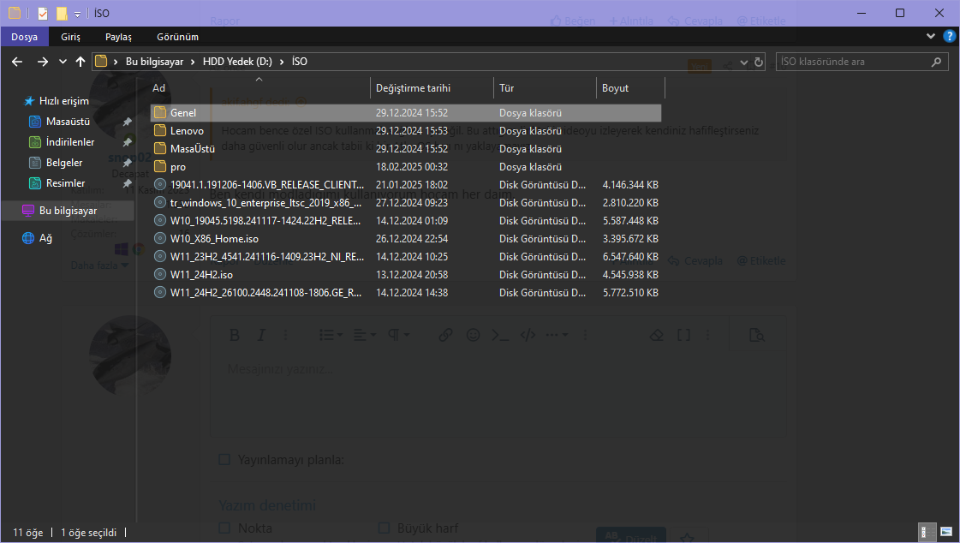Click the size value 4.146.344 KB

[630, 184]
